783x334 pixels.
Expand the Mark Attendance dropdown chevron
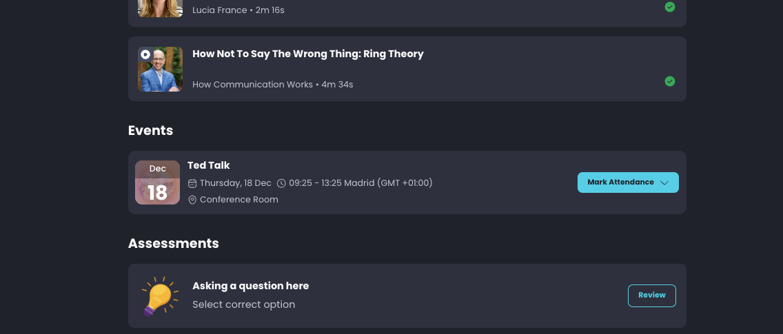664,182
